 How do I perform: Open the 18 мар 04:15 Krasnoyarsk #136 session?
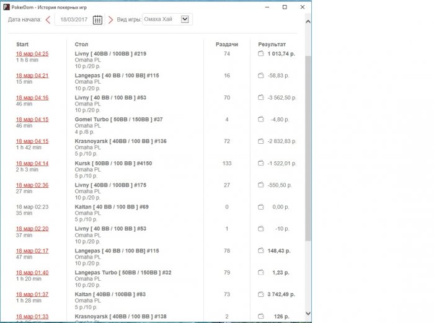point(32,141)
